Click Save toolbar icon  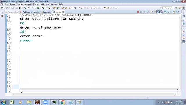point(12,8)
